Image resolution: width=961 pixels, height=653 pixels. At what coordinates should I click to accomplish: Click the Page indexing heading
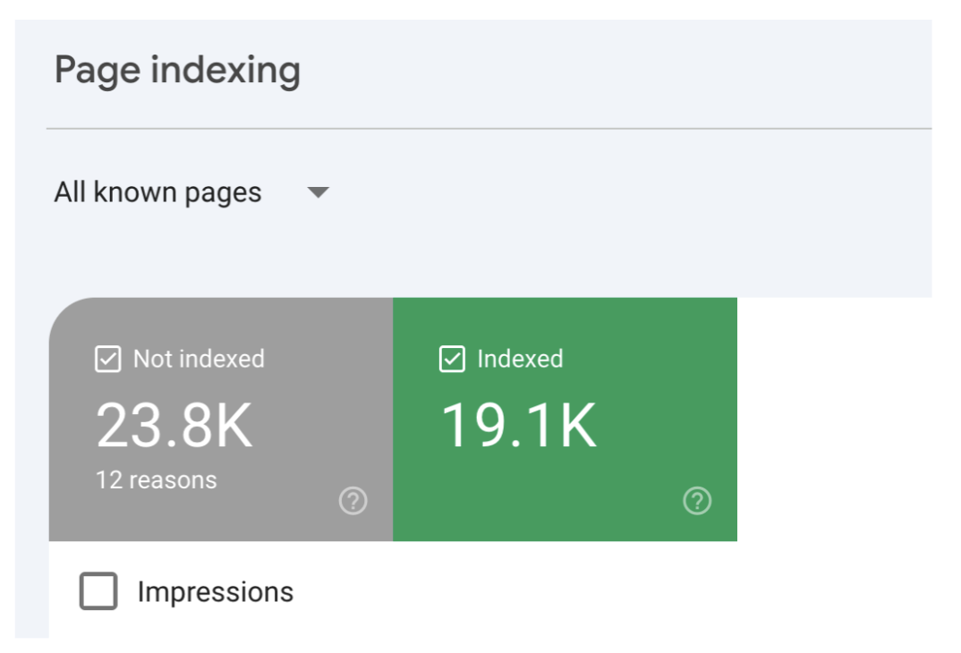[x=177, y=71]
